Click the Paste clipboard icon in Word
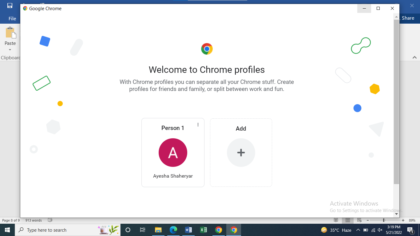420x236 pixels. (10, 33)
